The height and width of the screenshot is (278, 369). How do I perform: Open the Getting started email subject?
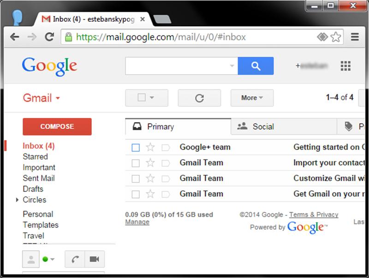pos(329,147)
